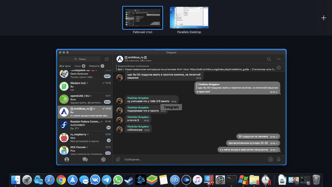Close the pinned message banner
This screenshot has width=332, height=187.
pyautogui.click(x=279, y=68)
